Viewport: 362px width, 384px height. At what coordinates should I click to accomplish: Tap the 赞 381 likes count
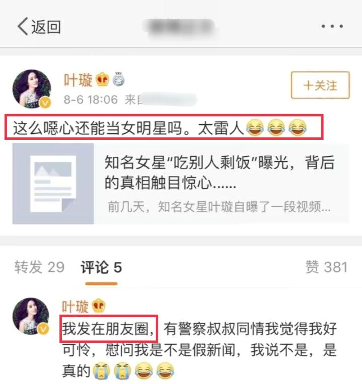pos(326,267)
